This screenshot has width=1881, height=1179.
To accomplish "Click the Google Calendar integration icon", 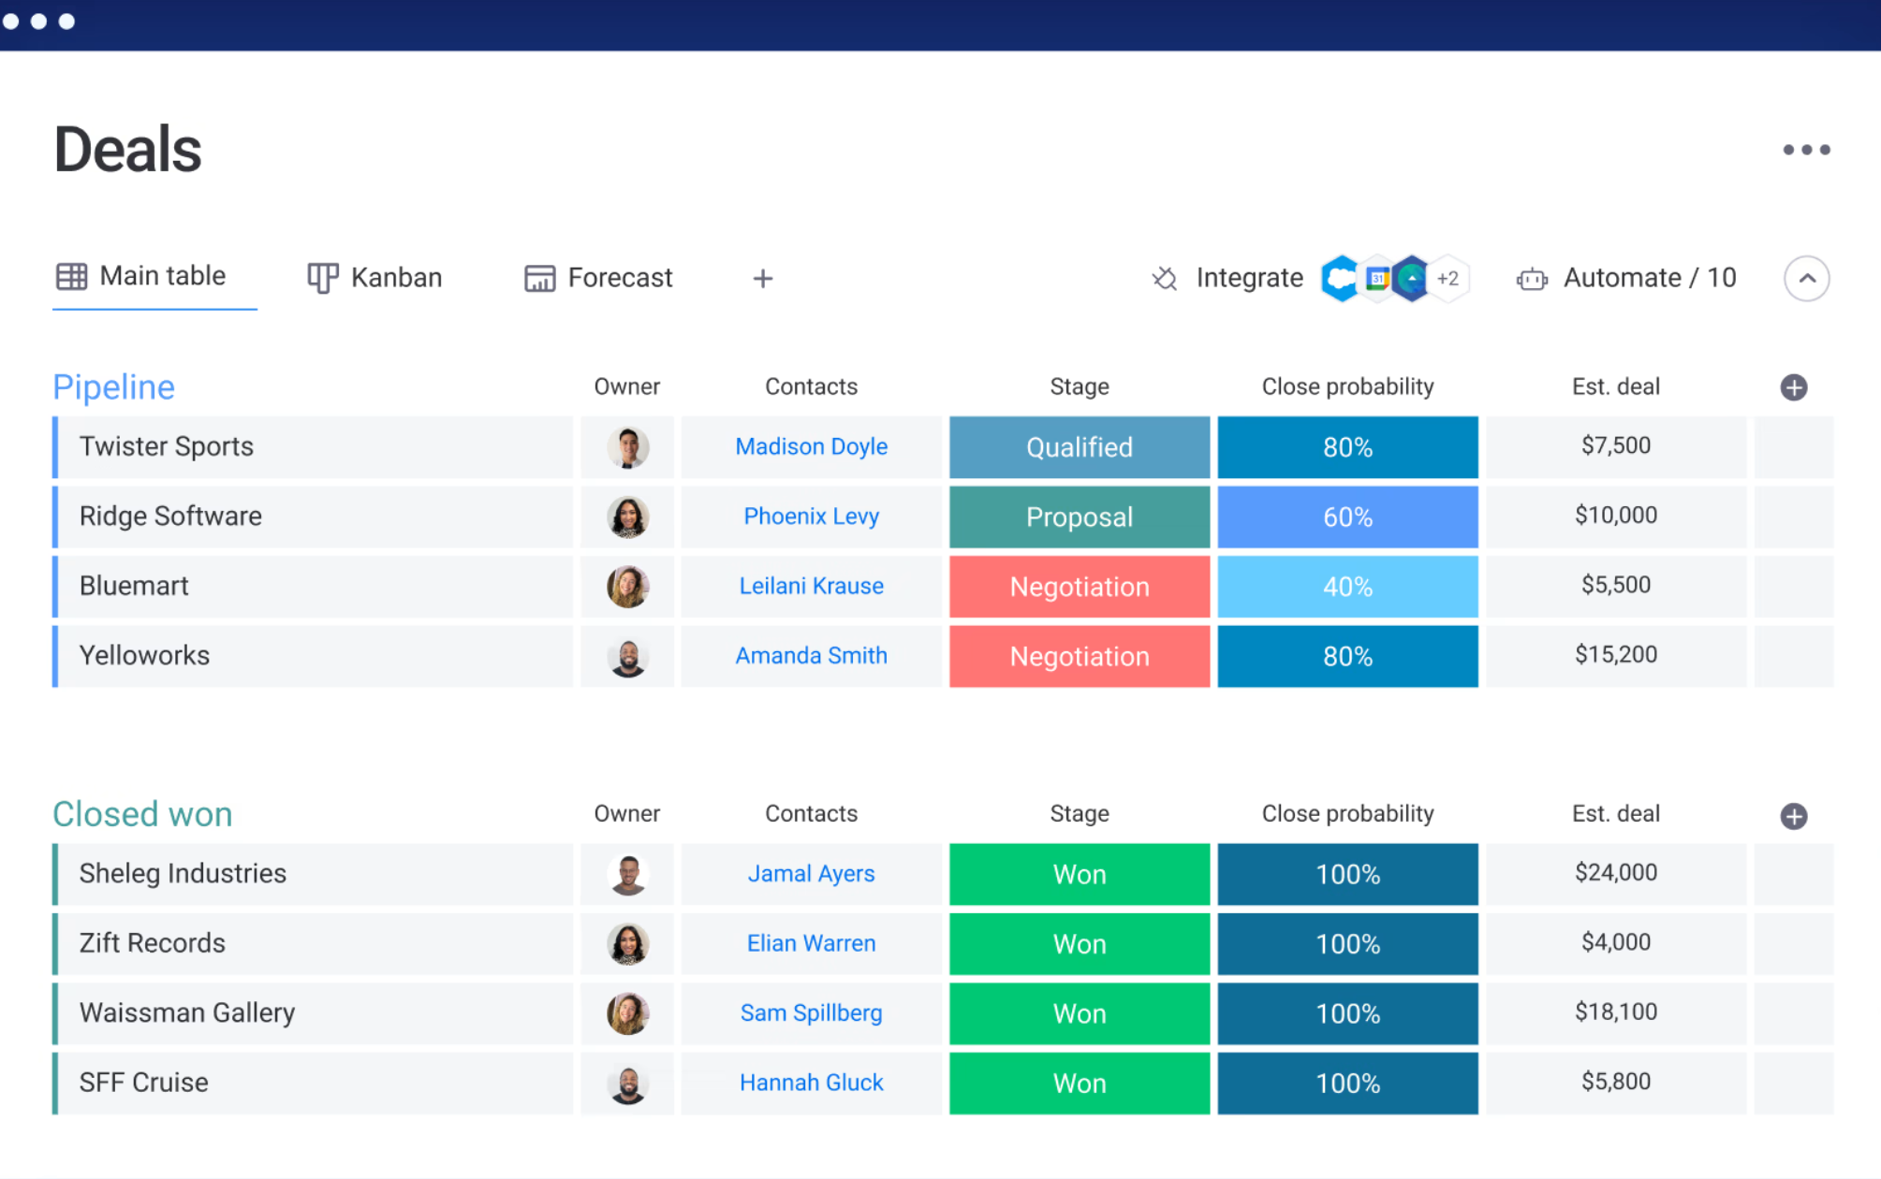I will (1376, 278).
